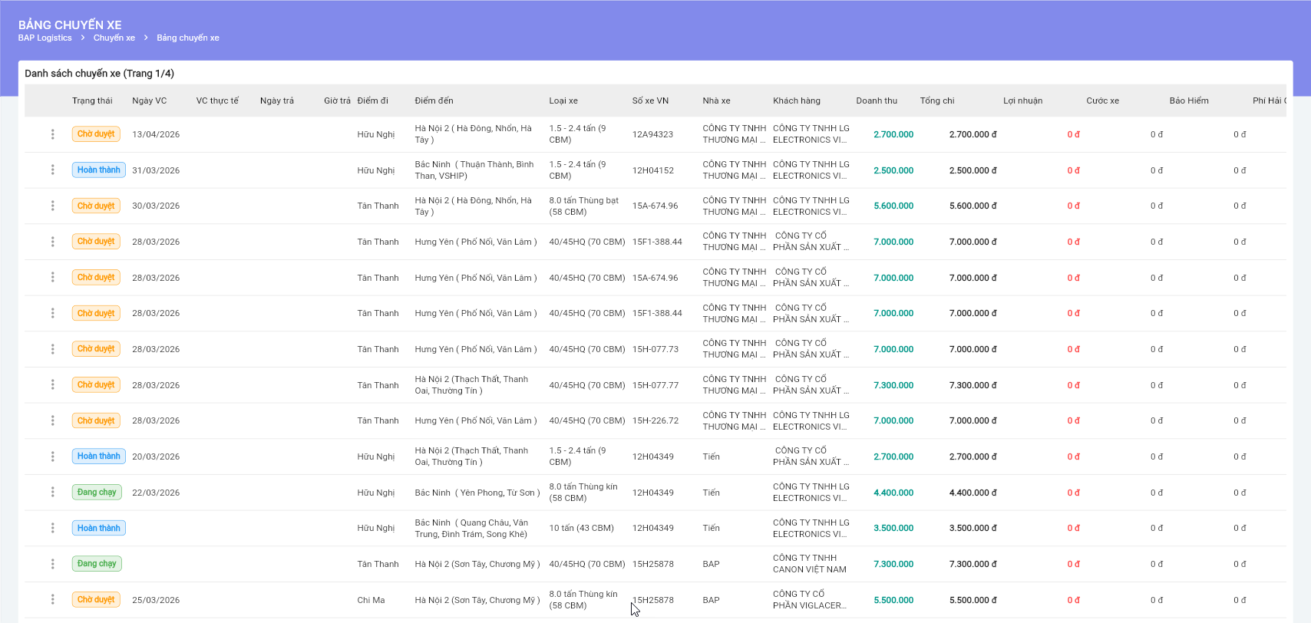Open row menu for the Canon Việt Nam trip

tap(52, 564)
